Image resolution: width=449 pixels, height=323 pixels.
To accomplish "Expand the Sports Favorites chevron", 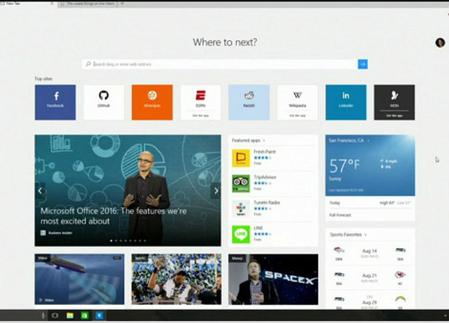I will click(365, 235).
